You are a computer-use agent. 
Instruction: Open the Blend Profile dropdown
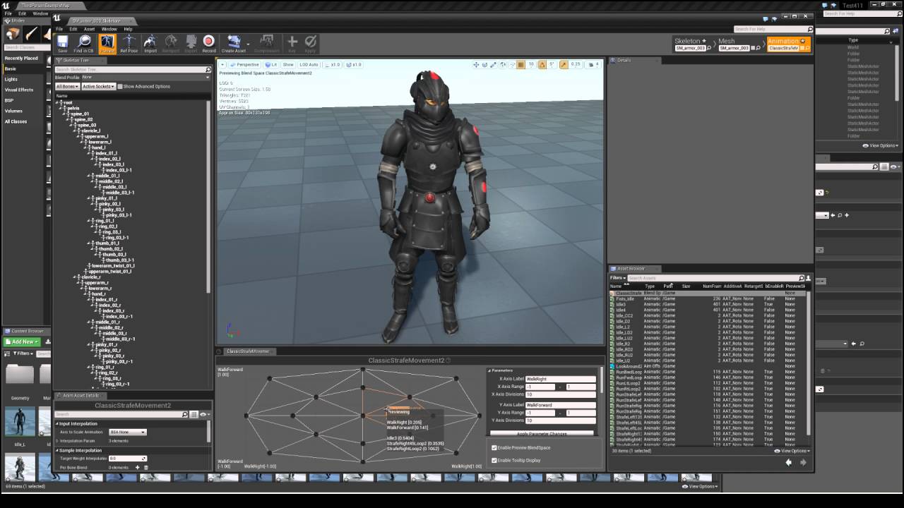tap(145, 77)
